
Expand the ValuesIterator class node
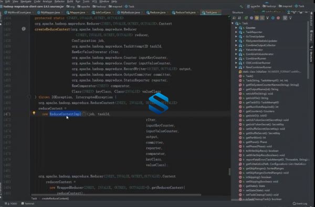(236, 50)
